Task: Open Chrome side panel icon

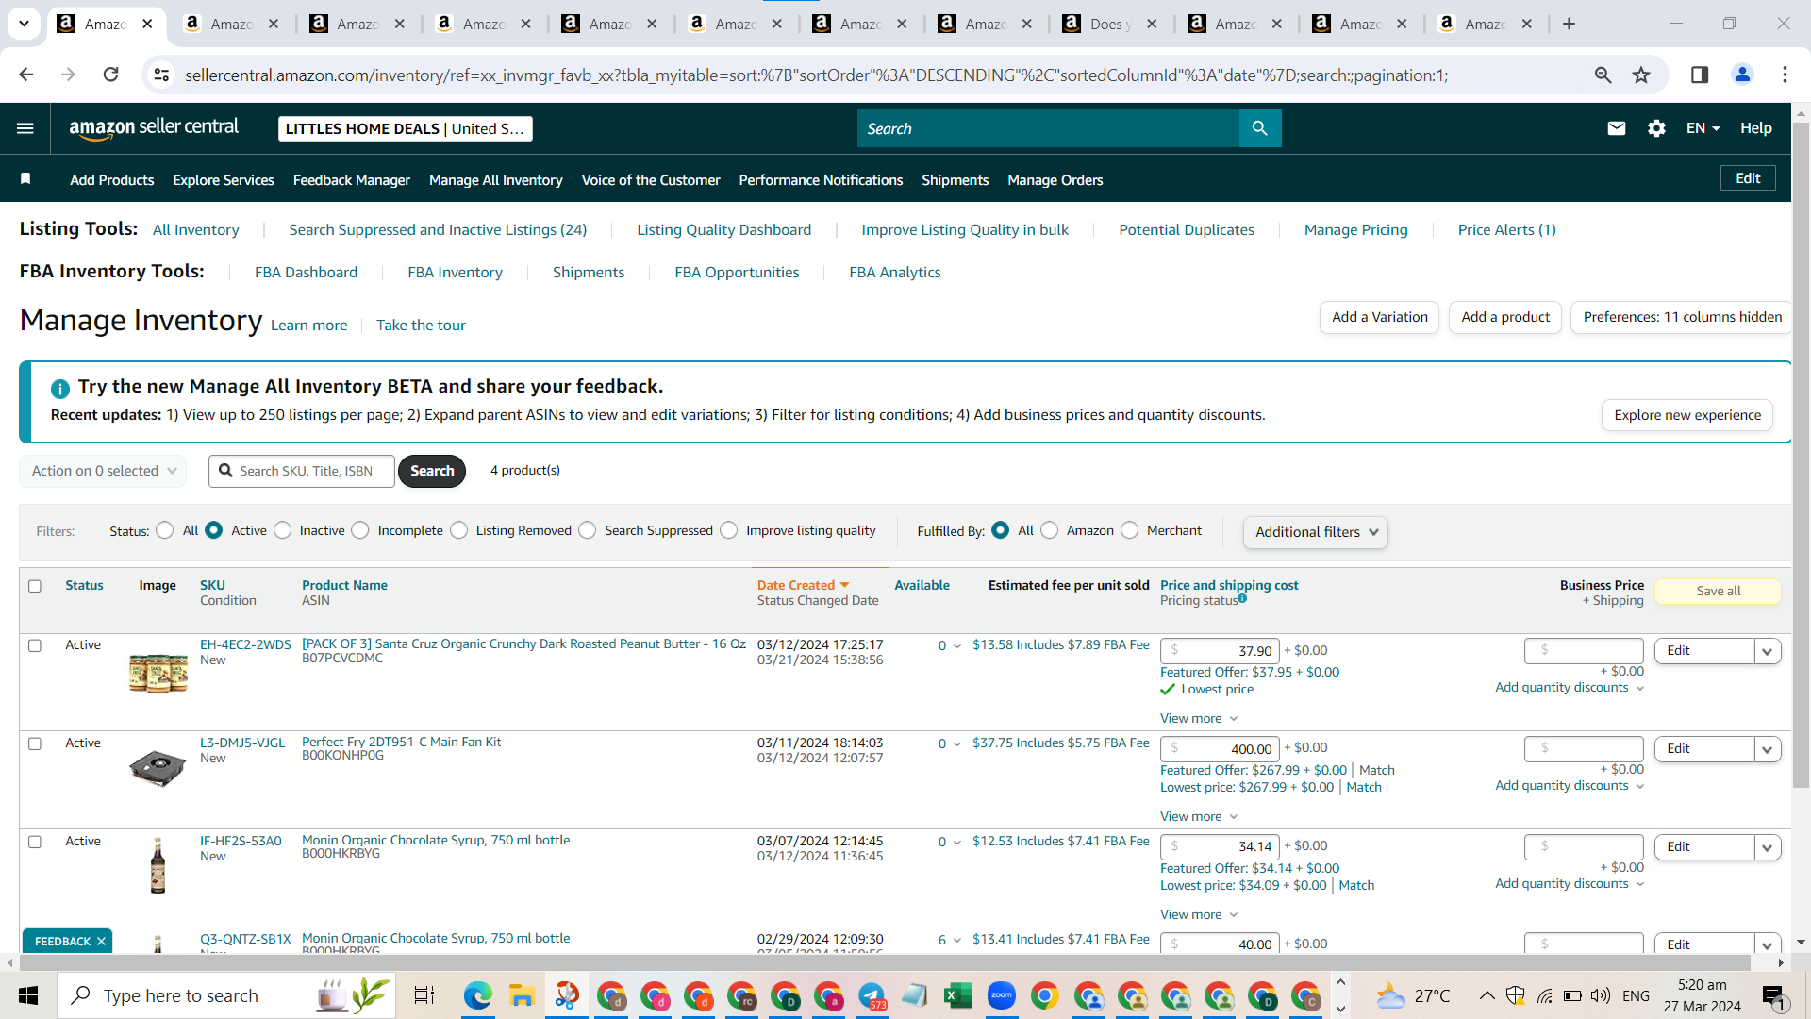Action: (x=1700, y=75)
